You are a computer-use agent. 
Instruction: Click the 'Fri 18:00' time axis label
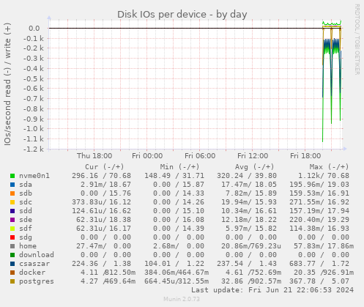305,156
